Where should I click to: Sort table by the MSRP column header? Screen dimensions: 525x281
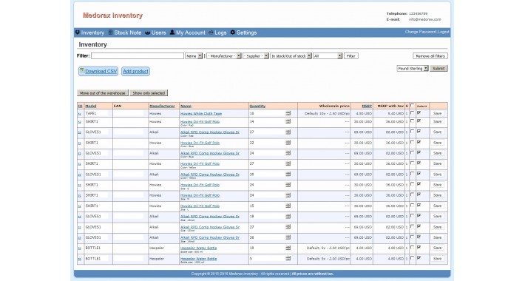[x=367, y=106]
